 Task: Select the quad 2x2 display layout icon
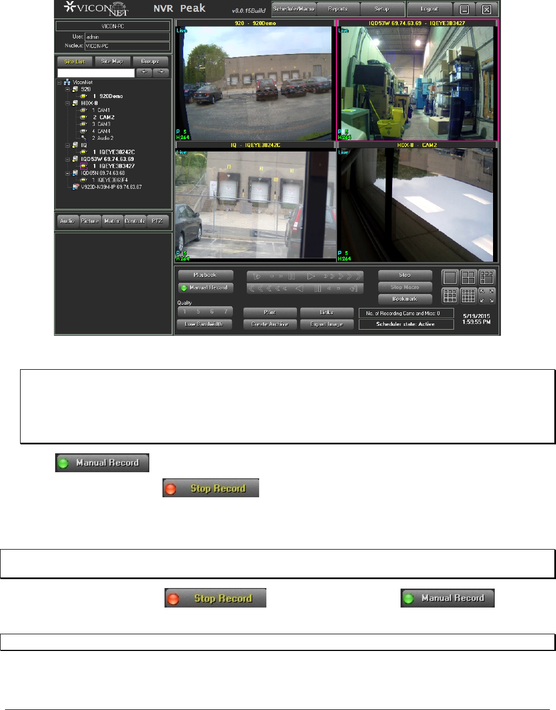click(469, 277)
